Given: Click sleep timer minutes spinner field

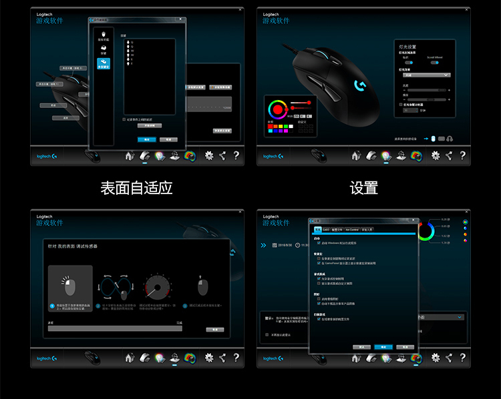Looking at the screenshot, I should pyautogui.click(x=410, y=111).
